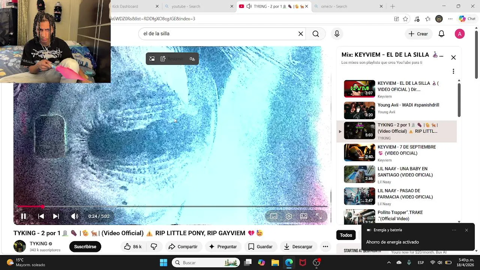Open the Windows Start menu

[x=163, y=262]
